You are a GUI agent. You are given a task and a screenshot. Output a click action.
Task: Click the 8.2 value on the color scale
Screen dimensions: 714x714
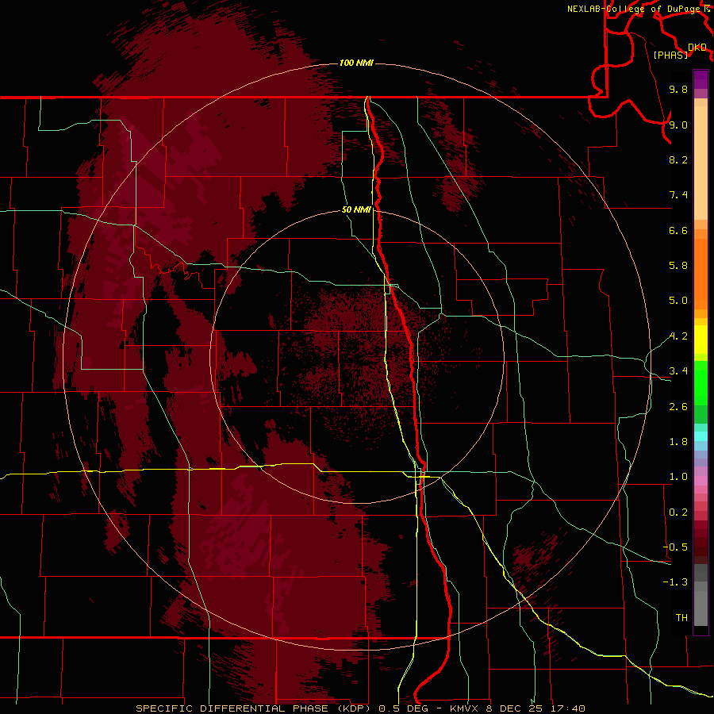(678, 160)
